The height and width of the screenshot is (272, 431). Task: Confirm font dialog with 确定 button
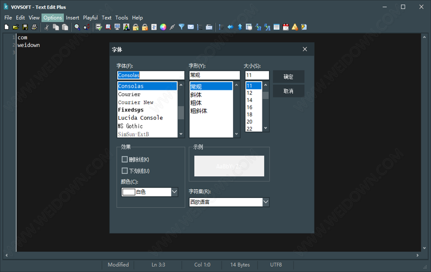[289, 77]
